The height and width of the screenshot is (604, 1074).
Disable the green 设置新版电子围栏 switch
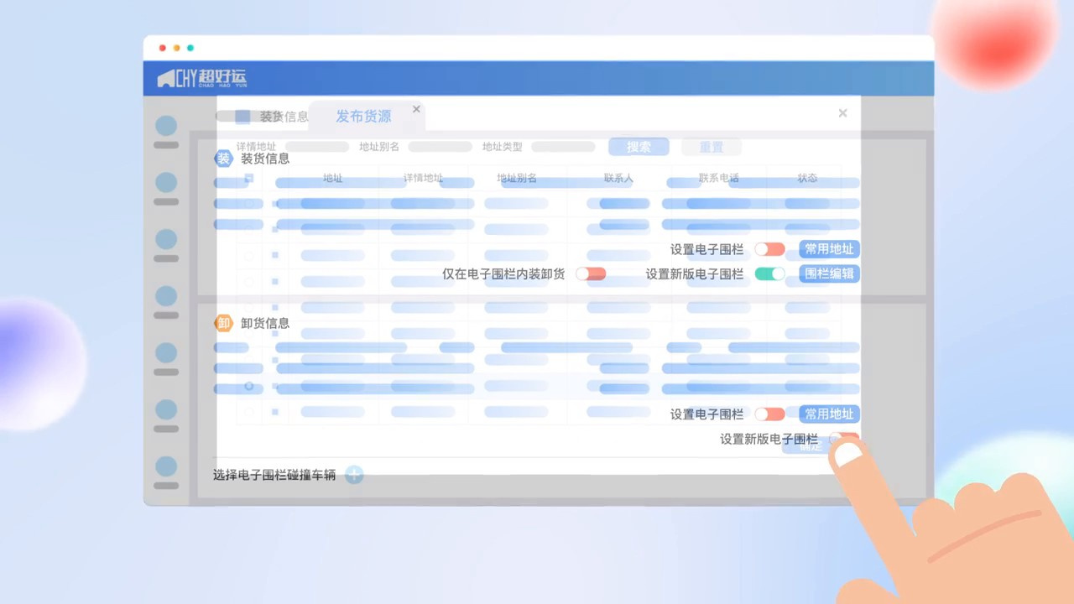click(769, 273)
